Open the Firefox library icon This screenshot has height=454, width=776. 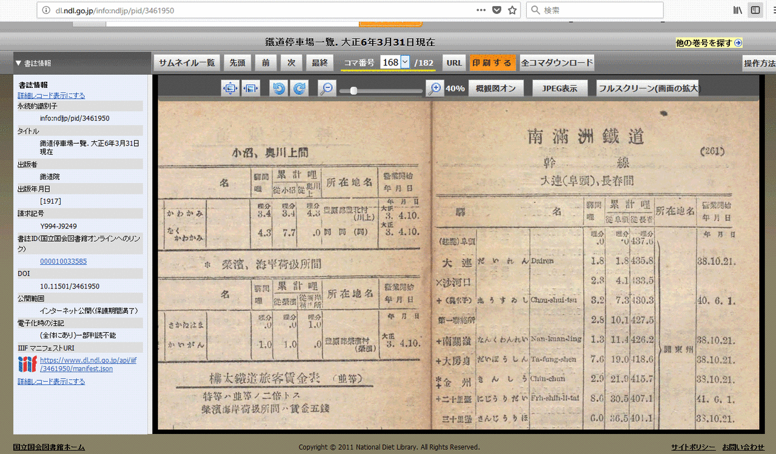pyautogui.click(x=738, y=10)
